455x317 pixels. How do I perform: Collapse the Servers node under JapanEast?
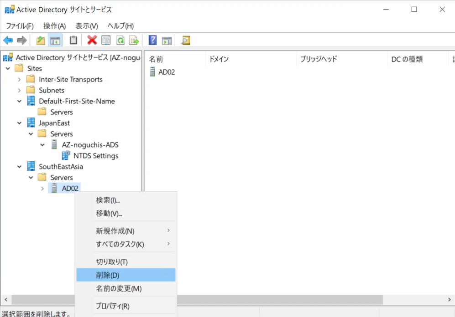point(31,134)
